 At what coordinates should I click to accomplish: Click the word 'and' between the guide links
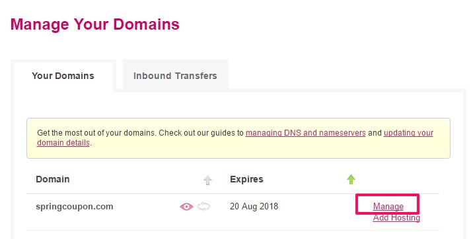pyautogui.click(x=375, y=133)
